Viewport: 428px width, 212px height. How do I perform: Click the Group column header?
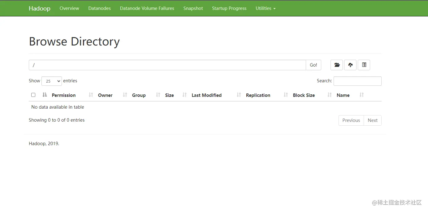pyautogui.click(x=139, y=95)
